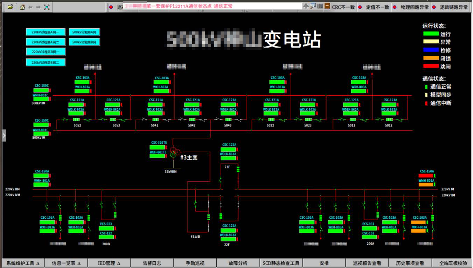Click the back arrow in toolbar
473x268 pixels.
(30, 7)
